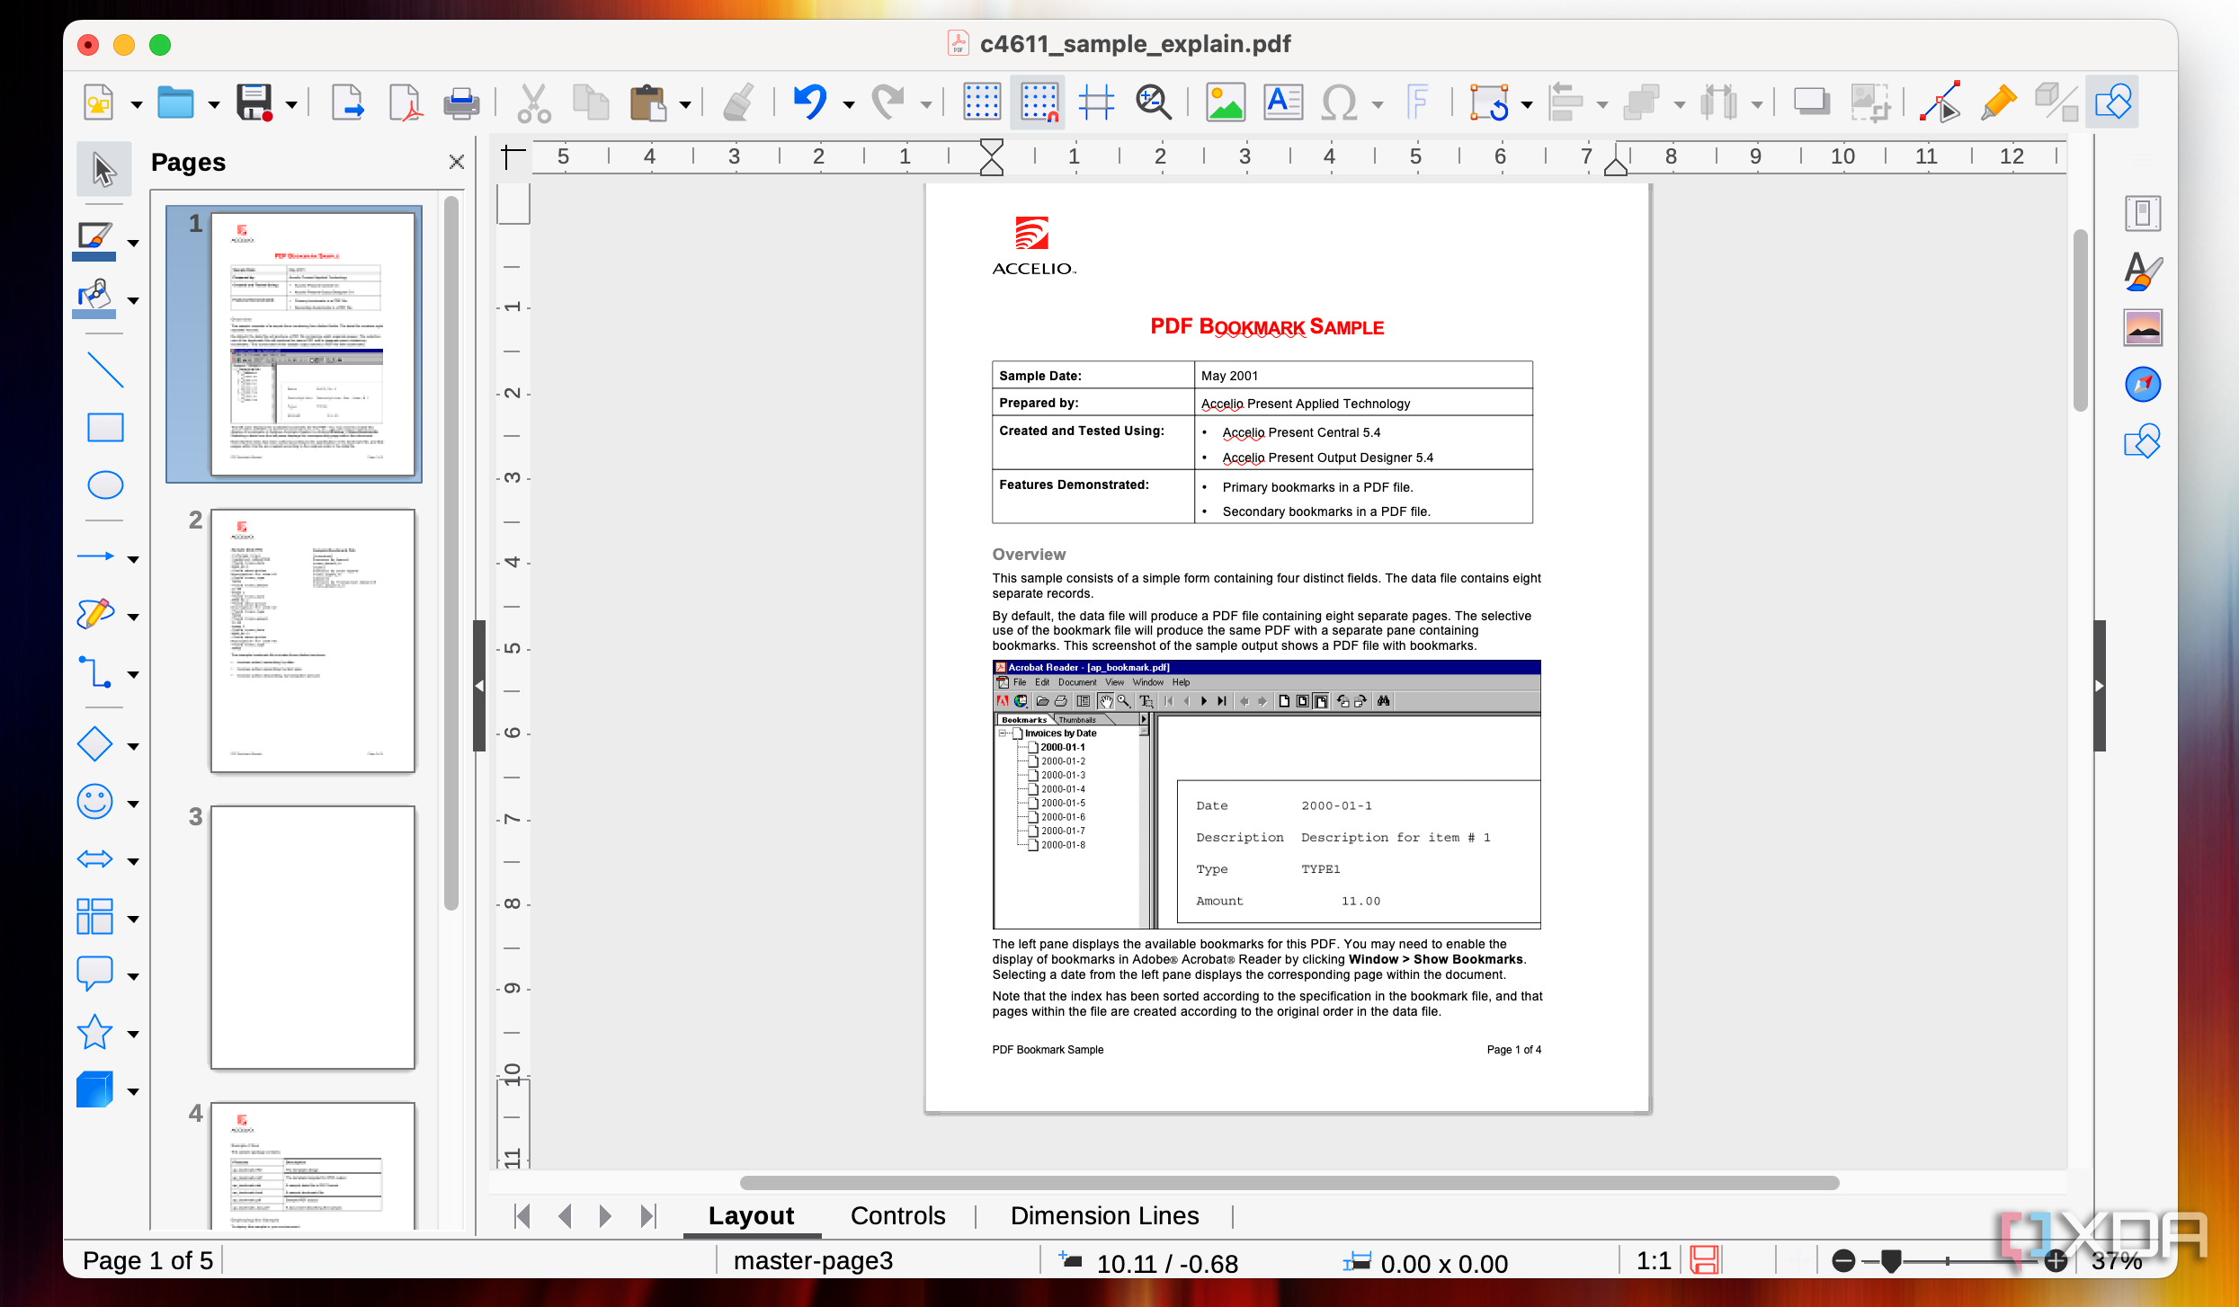The width and height of the screenshot is (2239, 1307).
Task: Open Styles panel in sidebar
Action: tap(2144, 270)
